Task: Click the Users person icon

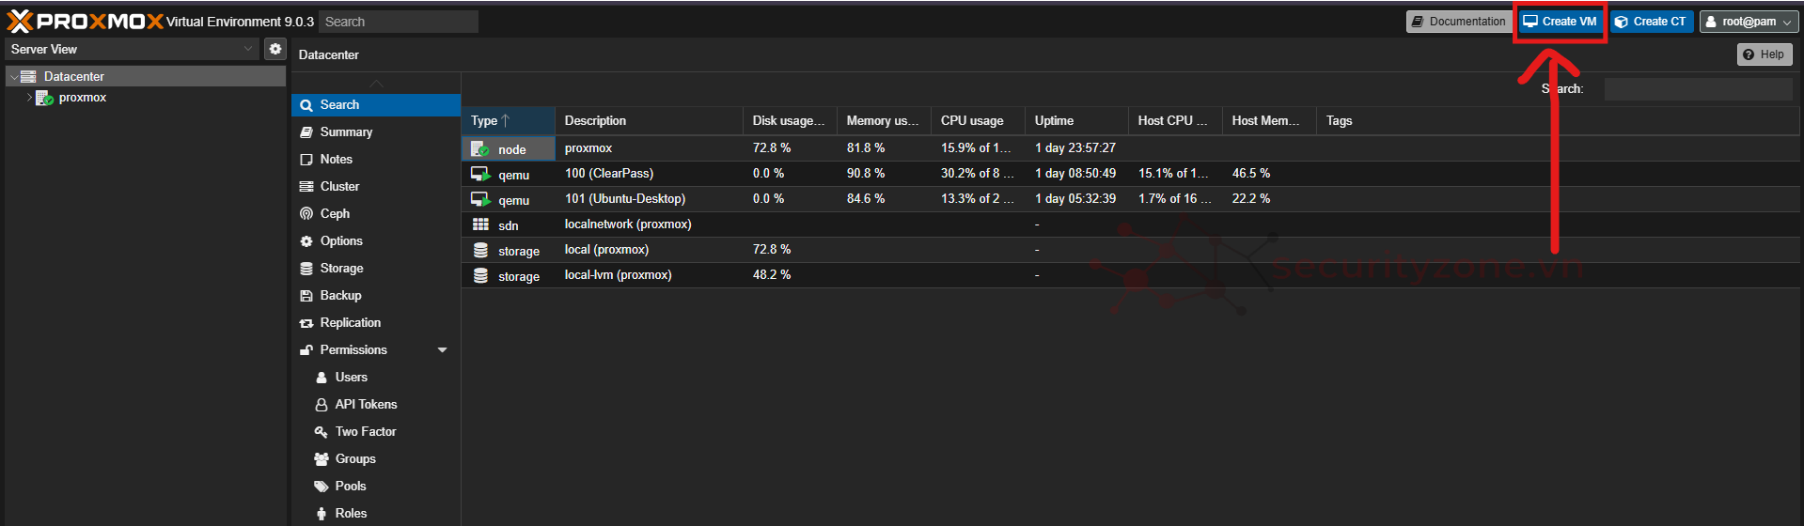Action: pyautogui.click(x=322, y=378)
